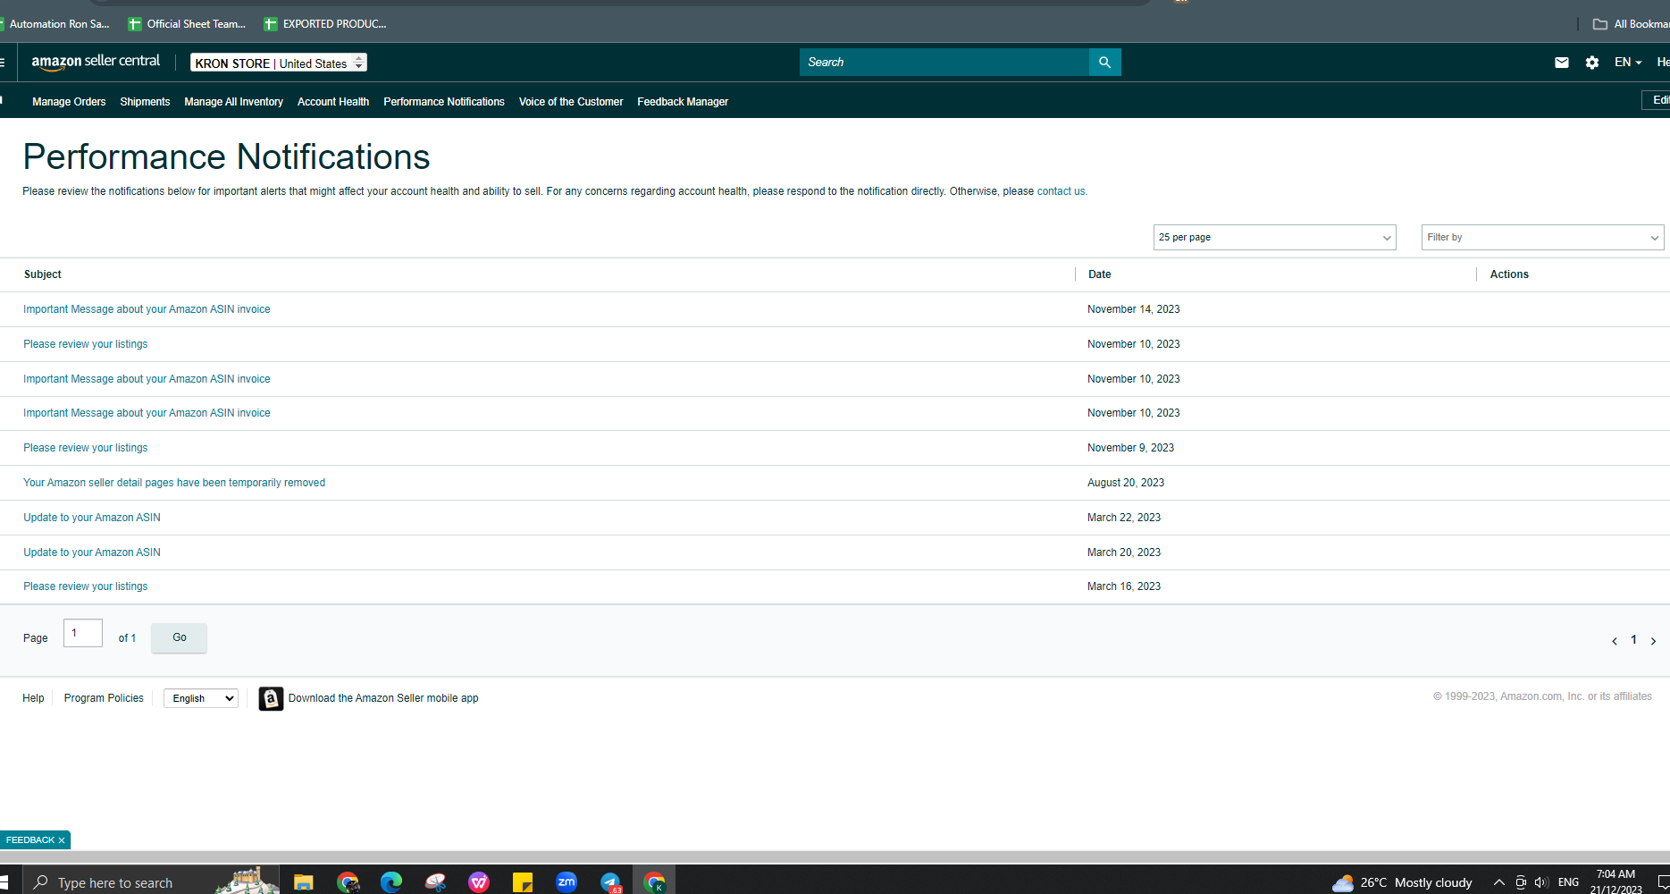The width and height of the screenshot is (1670, 894).
Task: Open the All Bookmarks folder
Action: (1631, 24)
